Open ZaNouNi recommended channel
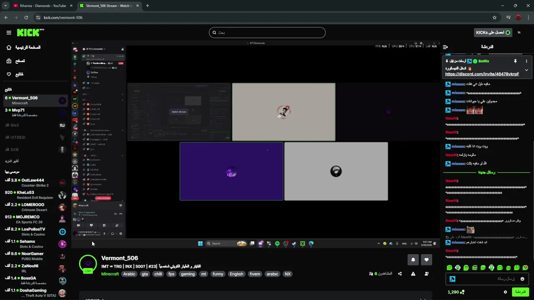Screen dimensions: 534x300 point(35,268)
